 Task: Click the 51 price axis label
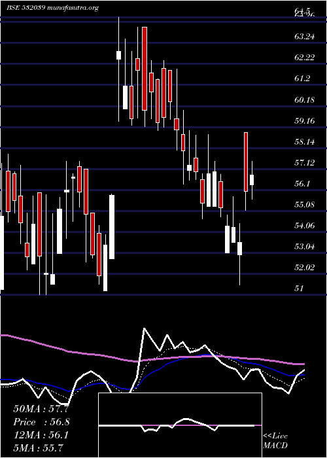coord(298,289)
